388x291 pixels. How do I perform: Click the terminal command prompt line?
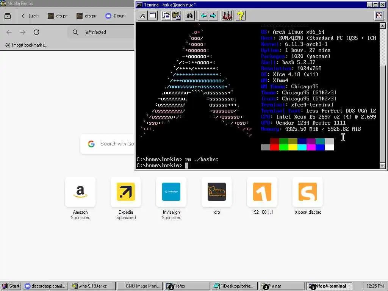coord(162,166)
